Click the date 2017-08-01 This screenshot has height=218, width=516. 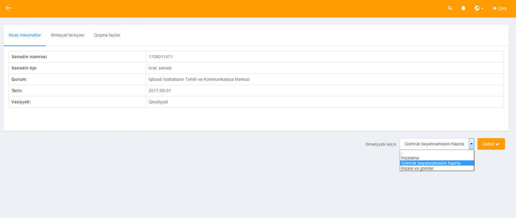pyautogui.click(x=160, y=90)
